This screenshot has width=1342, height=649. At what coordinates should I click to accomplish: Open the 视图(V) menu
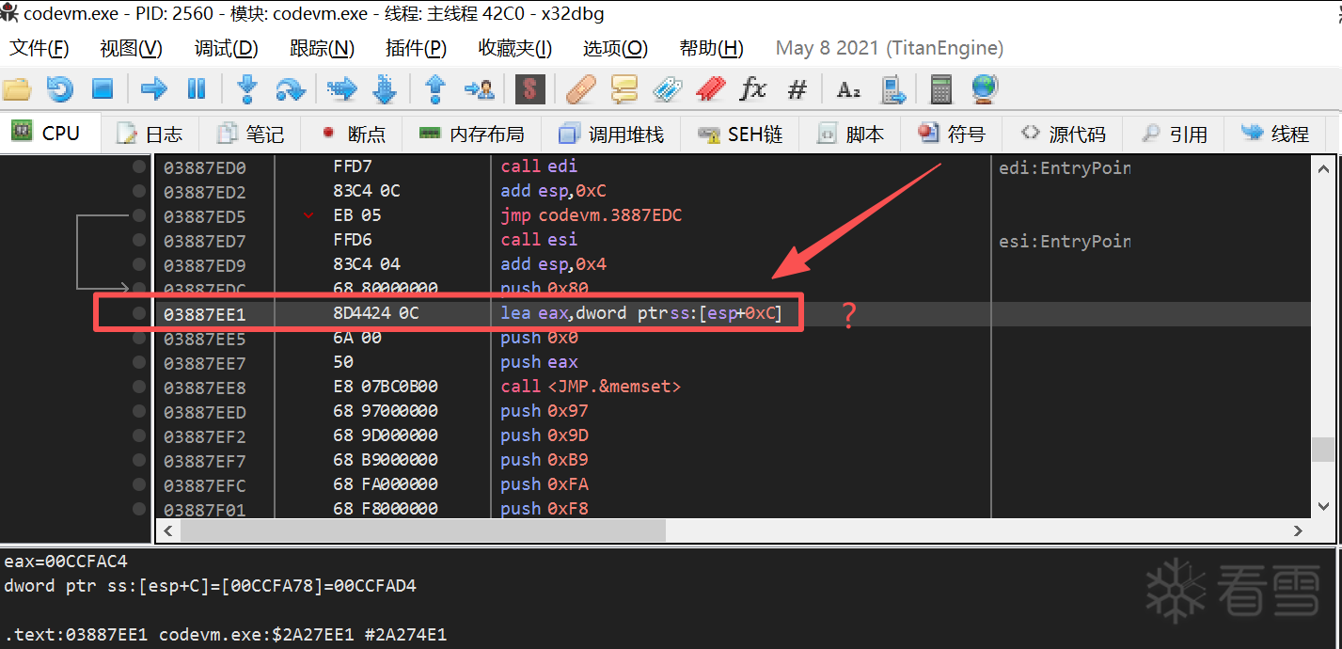(132, 48)
